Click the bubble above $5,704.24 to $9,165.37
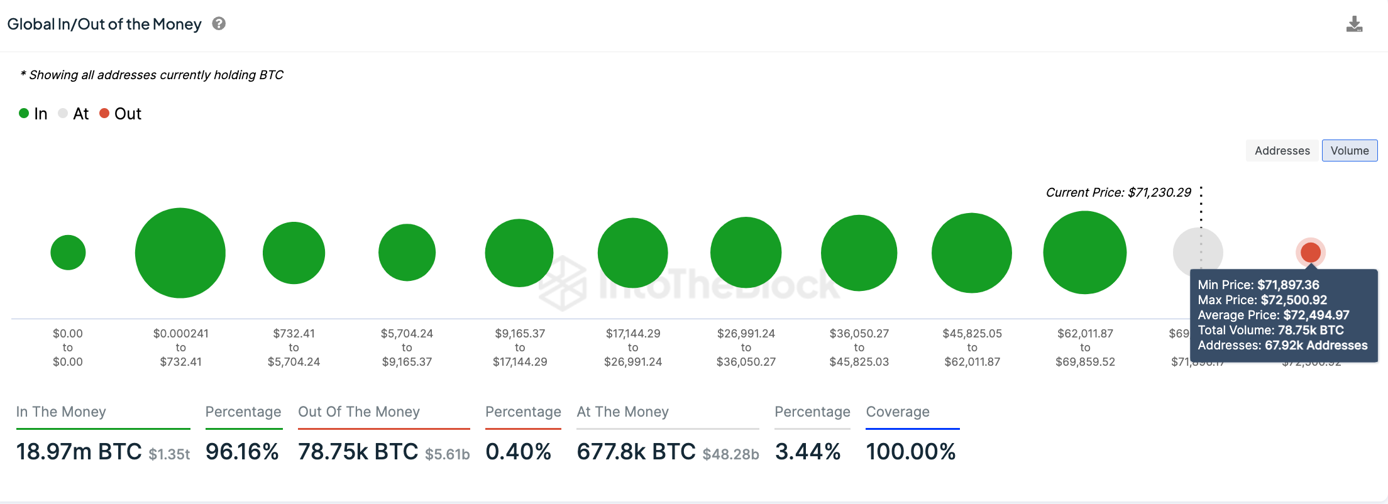Image resolution: width=1388 pixels, height=504 pixels. point(407,253)
